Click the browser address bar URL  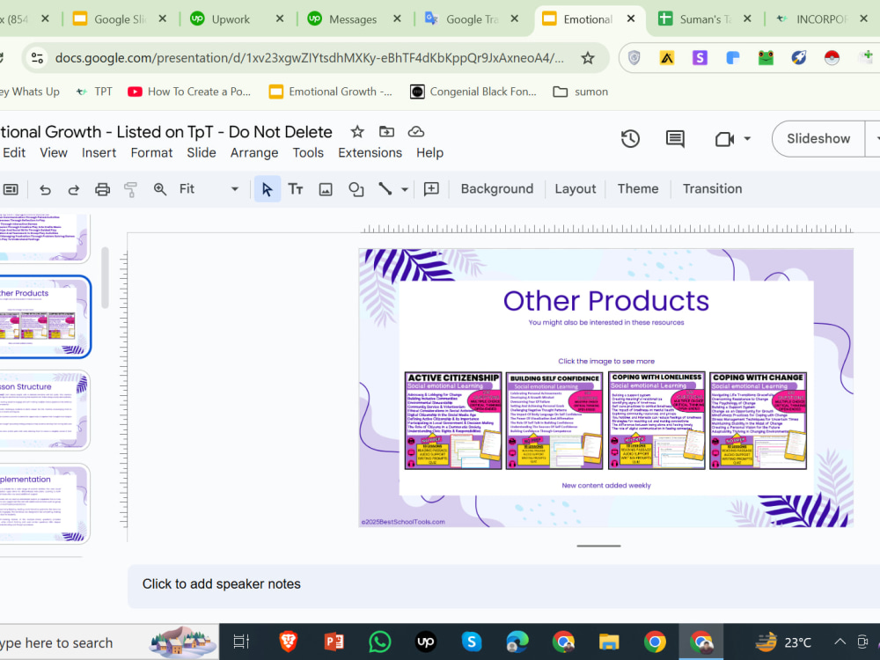pyautogui.click(x=309, y=58)
